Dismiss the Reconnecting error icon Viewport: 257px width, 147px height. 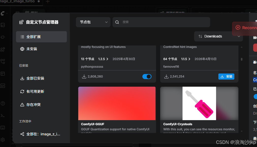(238, 27)
